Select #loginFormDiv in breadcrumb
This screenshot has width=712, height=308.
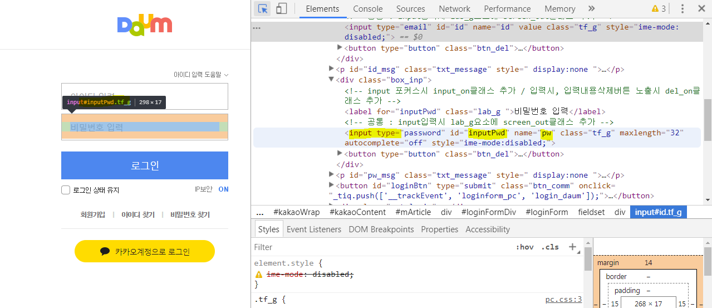click(489, 212)
